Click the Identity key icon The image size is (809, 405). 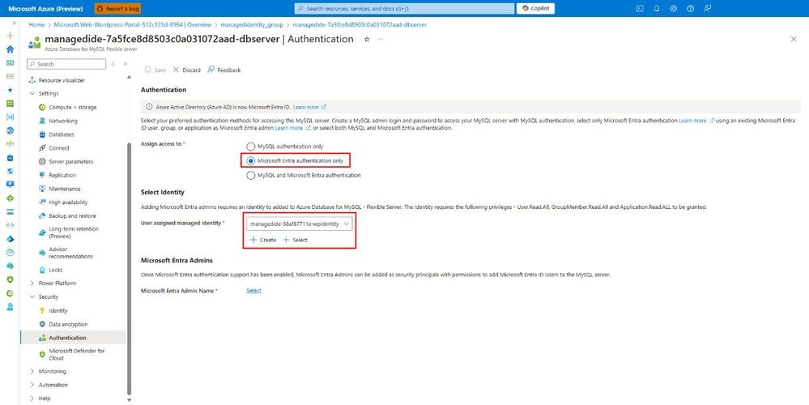tap(42, 310)
